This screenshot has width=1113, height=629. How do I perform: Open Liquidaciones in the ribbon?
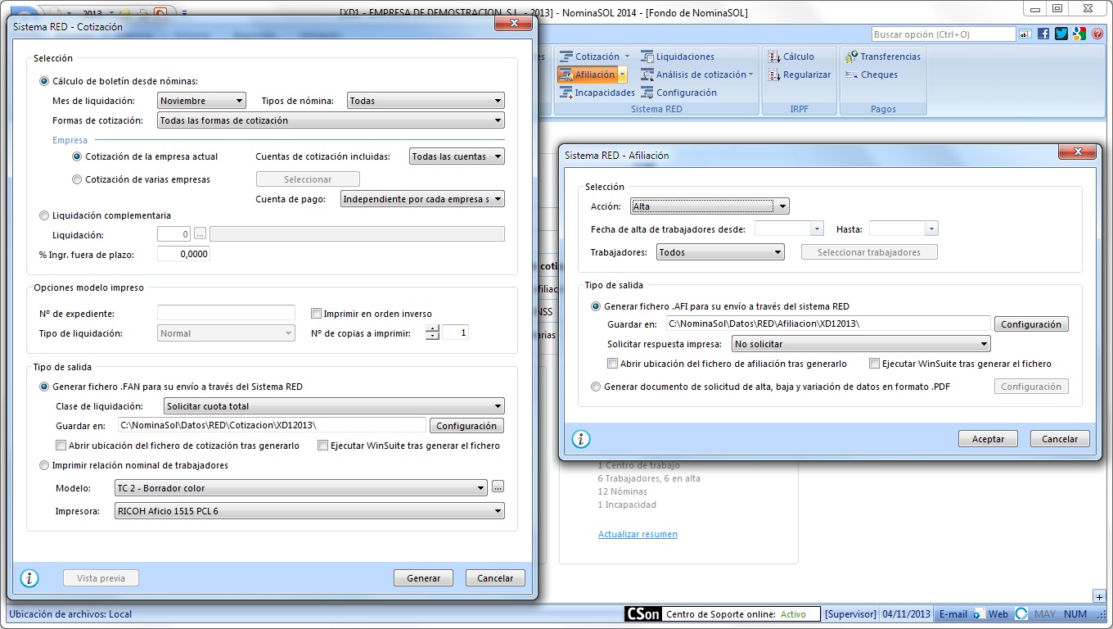point(678,57)
